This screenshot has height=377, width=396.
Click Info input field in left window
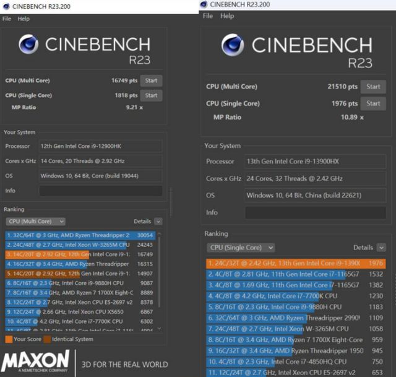pyautogui.click(x=100, y=191)
